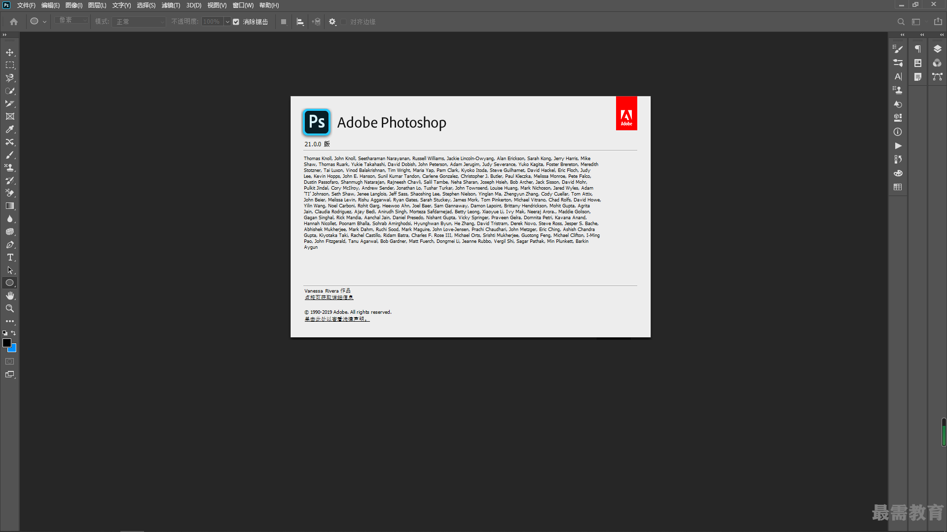Open the Swatches grid panel icon
This screenshot has width=947, height=532.
coord(898,187)
